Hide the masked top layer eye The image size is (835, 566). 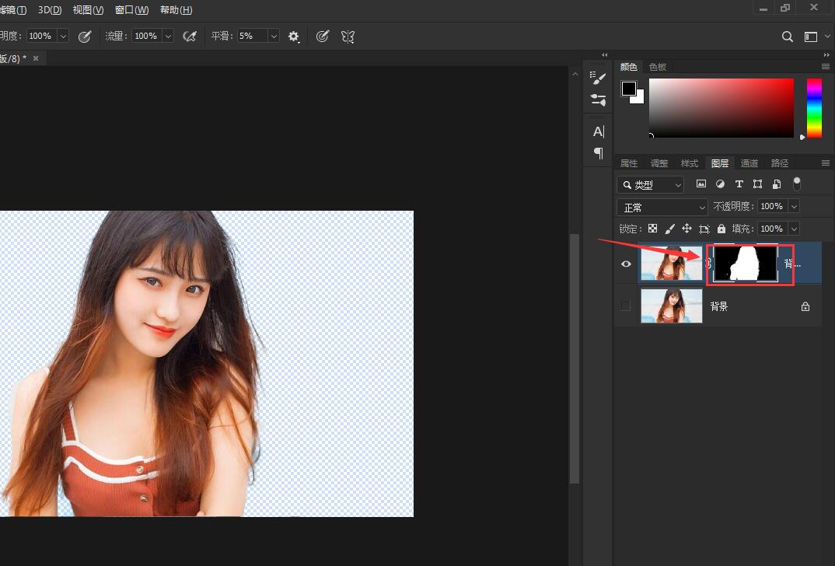(626, 264)
